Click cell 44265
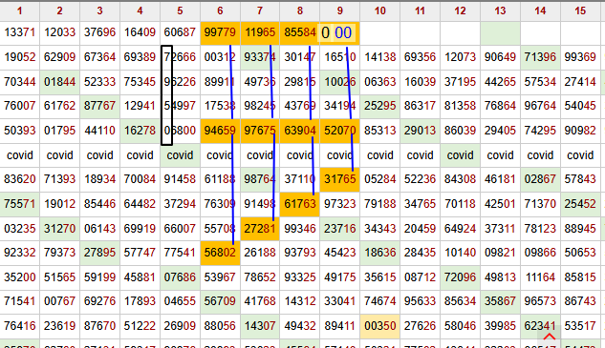Viewport: 605px width, 348px height. [x=500, y=82]
